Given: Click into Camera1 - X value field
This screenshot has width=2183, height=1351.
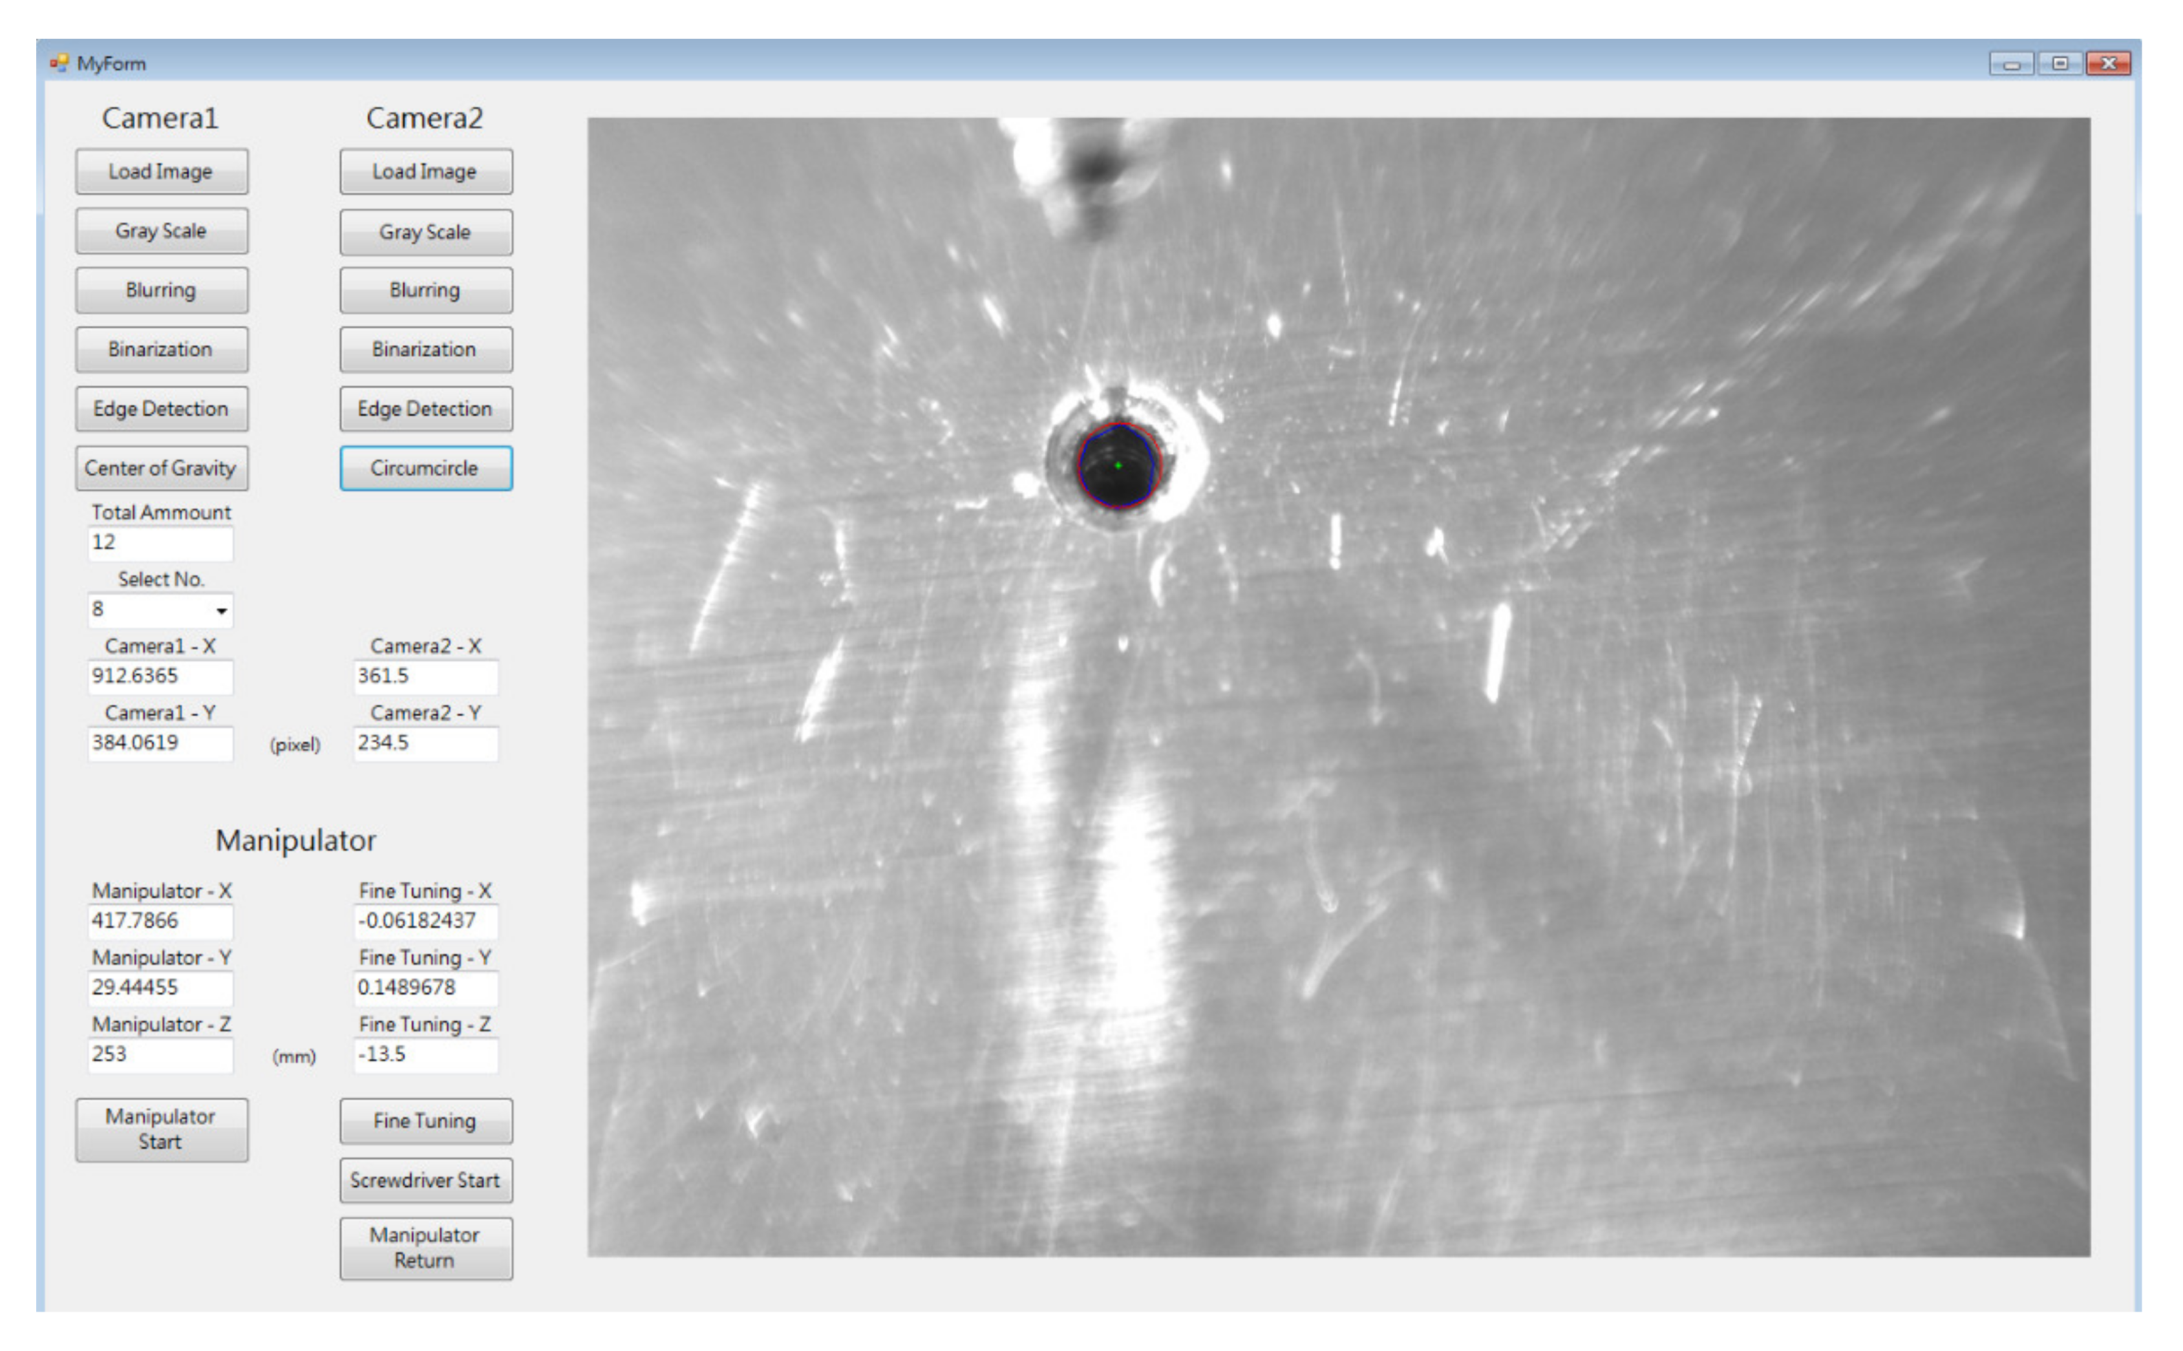Looking at the screenshot, I should (x=161, y=676).
